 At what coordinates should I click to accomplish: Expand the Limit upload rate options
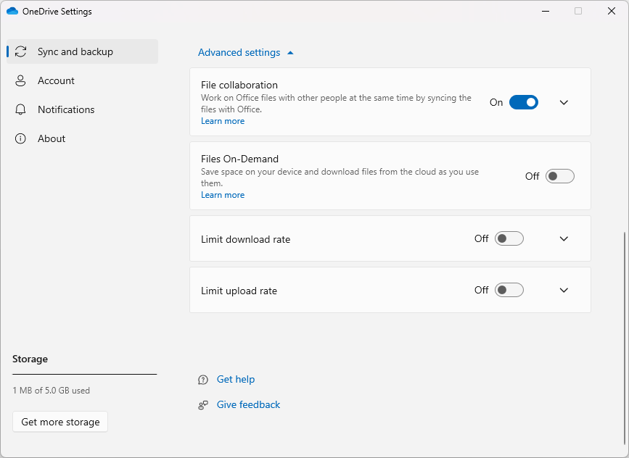pos(564,290)
